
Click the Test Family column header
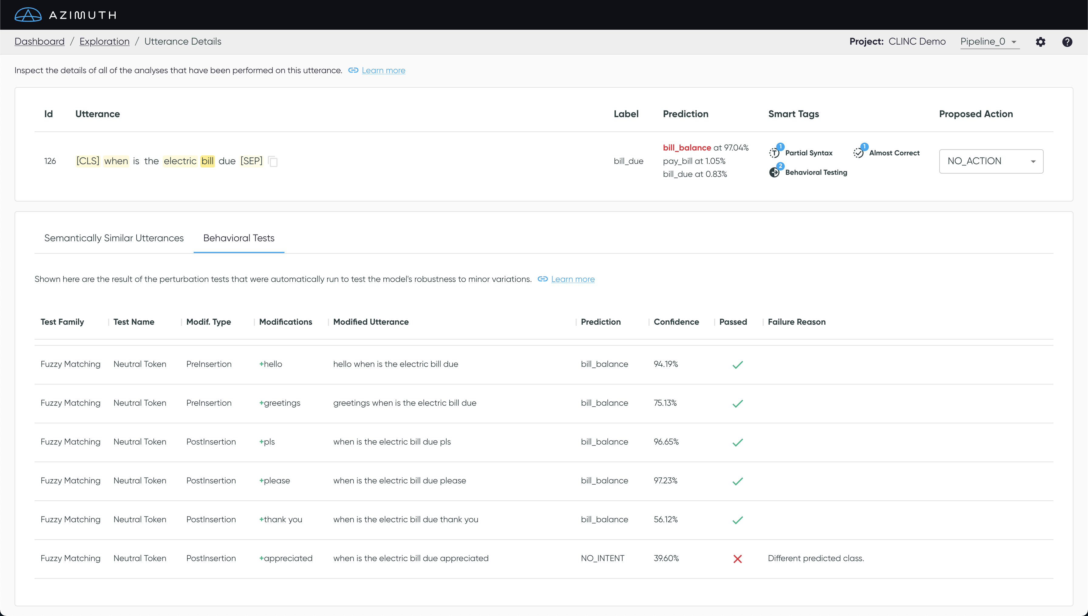pos(62,322)
